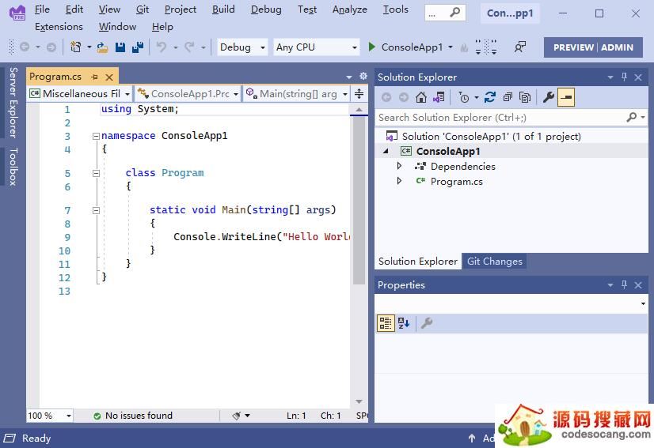654x448 pixels.
Task: Pin the Program.cs tab
Action: pyautogui.click(x=95, y=77)
